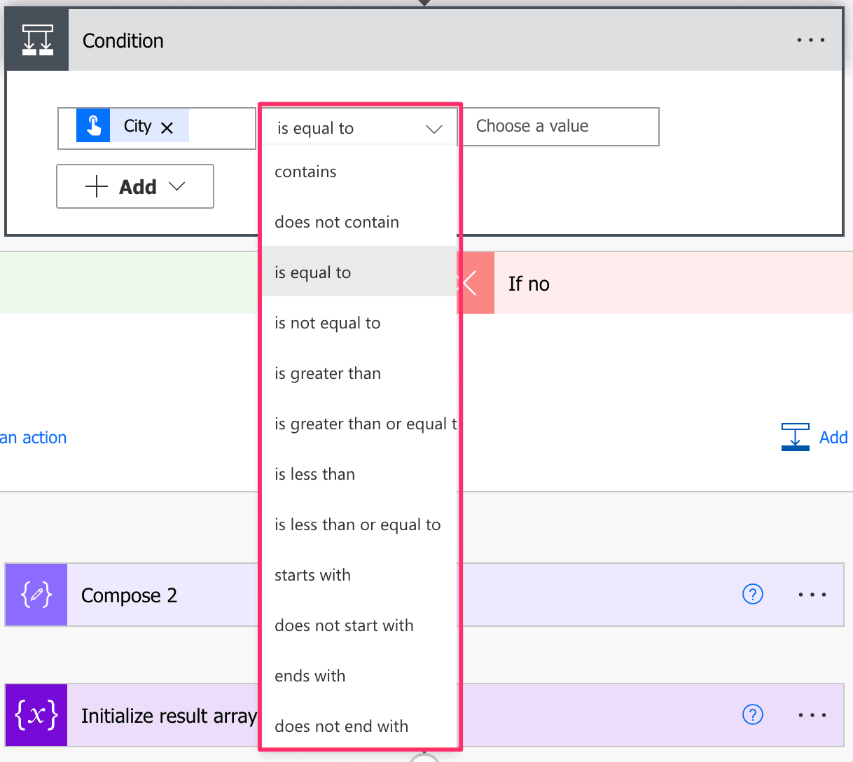853x762 pixels.
Task: Click the help icon on Initialize result array
Action: (752, 714)
